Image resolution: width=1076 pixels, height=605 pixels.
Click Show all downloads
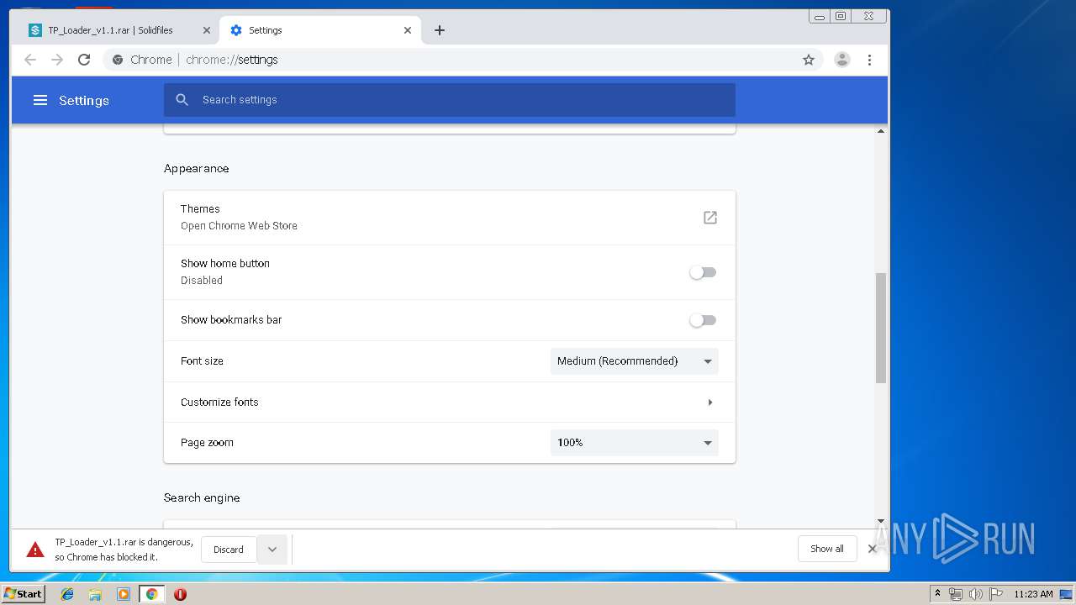(827, 549)
